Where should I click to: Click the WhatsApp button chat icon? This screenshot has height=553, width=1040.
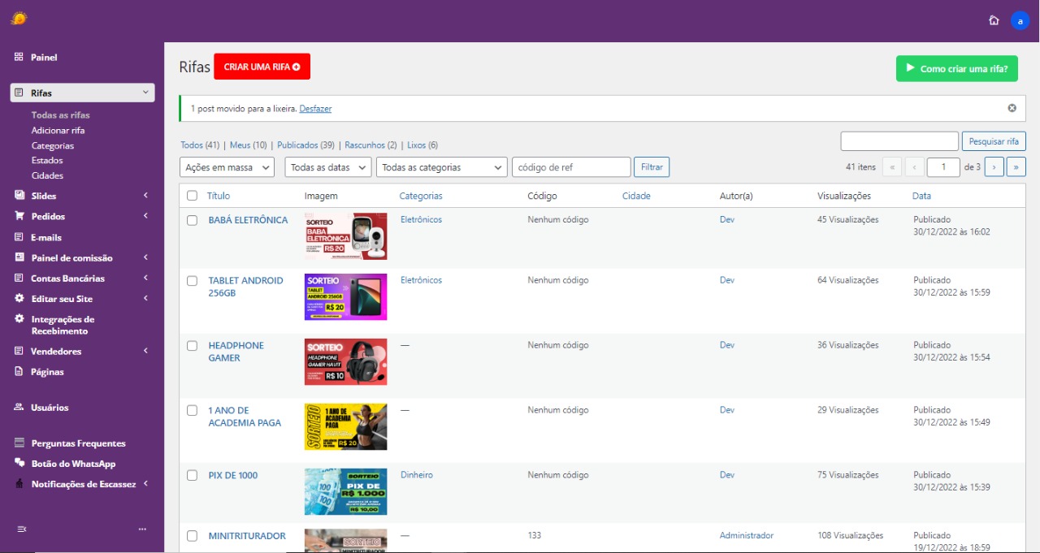click(x=19, y=464)
